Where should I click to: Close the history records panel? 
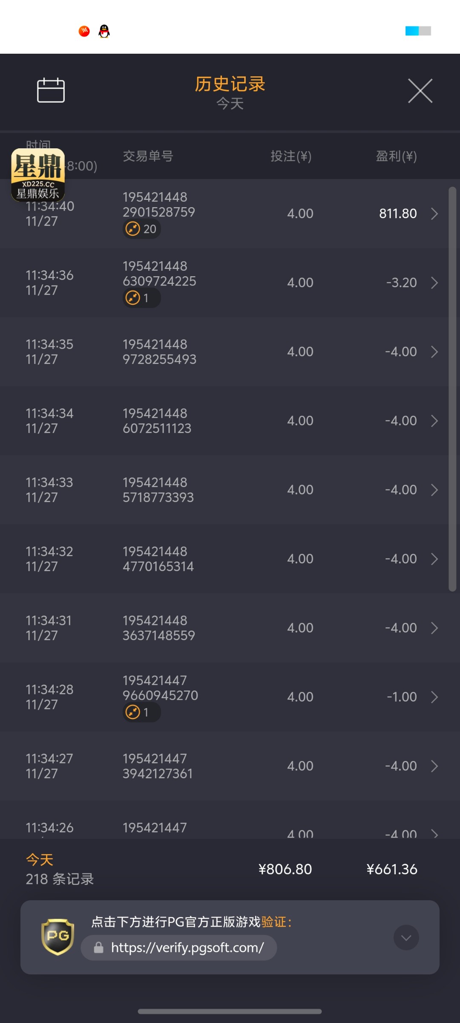pos(420,90)
